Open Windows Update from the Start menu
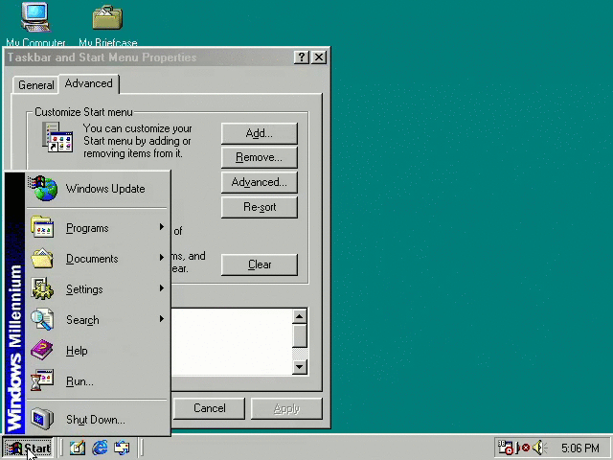Screen dimensions: 613x460 98,189
